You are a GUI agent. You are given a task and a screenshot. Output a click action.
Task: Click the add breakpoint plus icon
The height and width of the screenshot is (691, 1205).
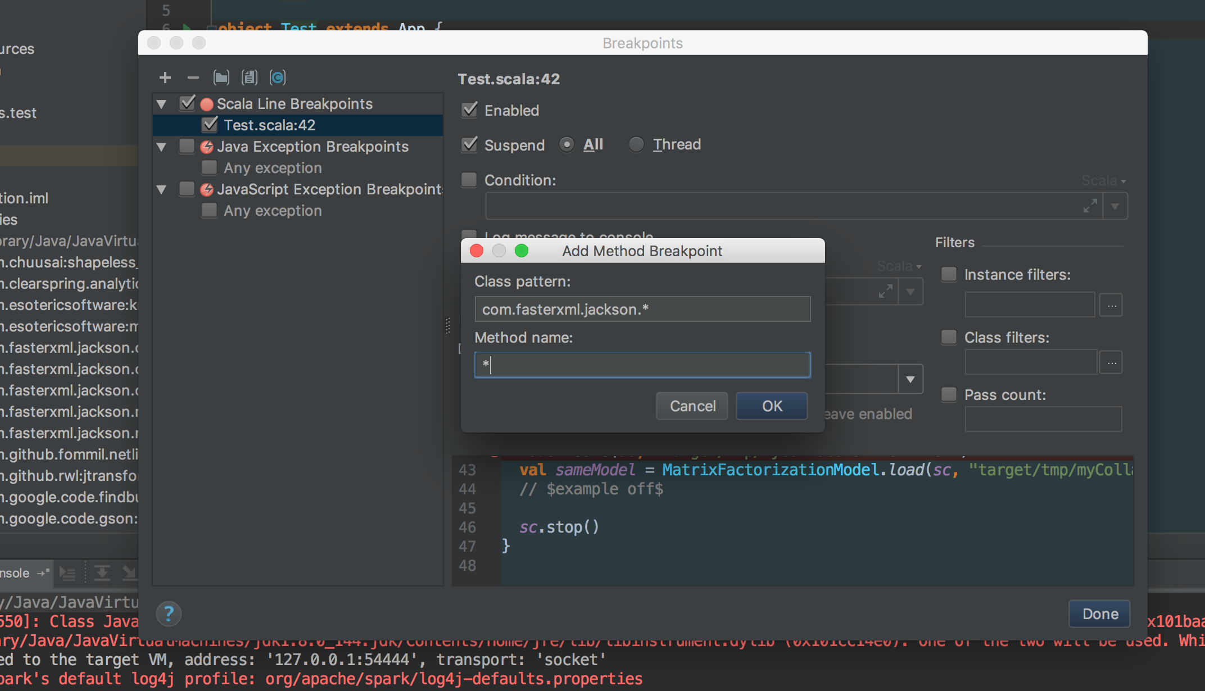[165, 78]
